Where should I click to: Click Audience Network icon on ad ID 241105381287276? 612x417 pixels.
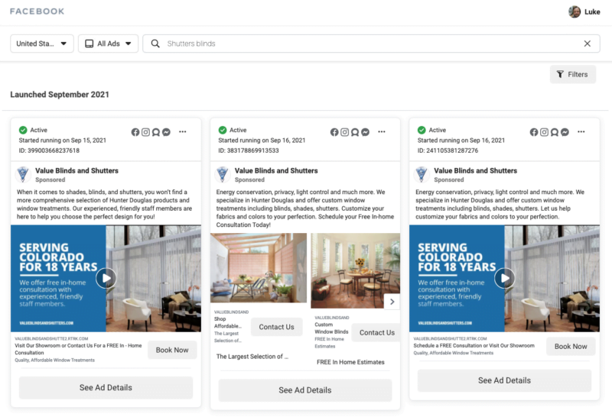pos(554,132)
